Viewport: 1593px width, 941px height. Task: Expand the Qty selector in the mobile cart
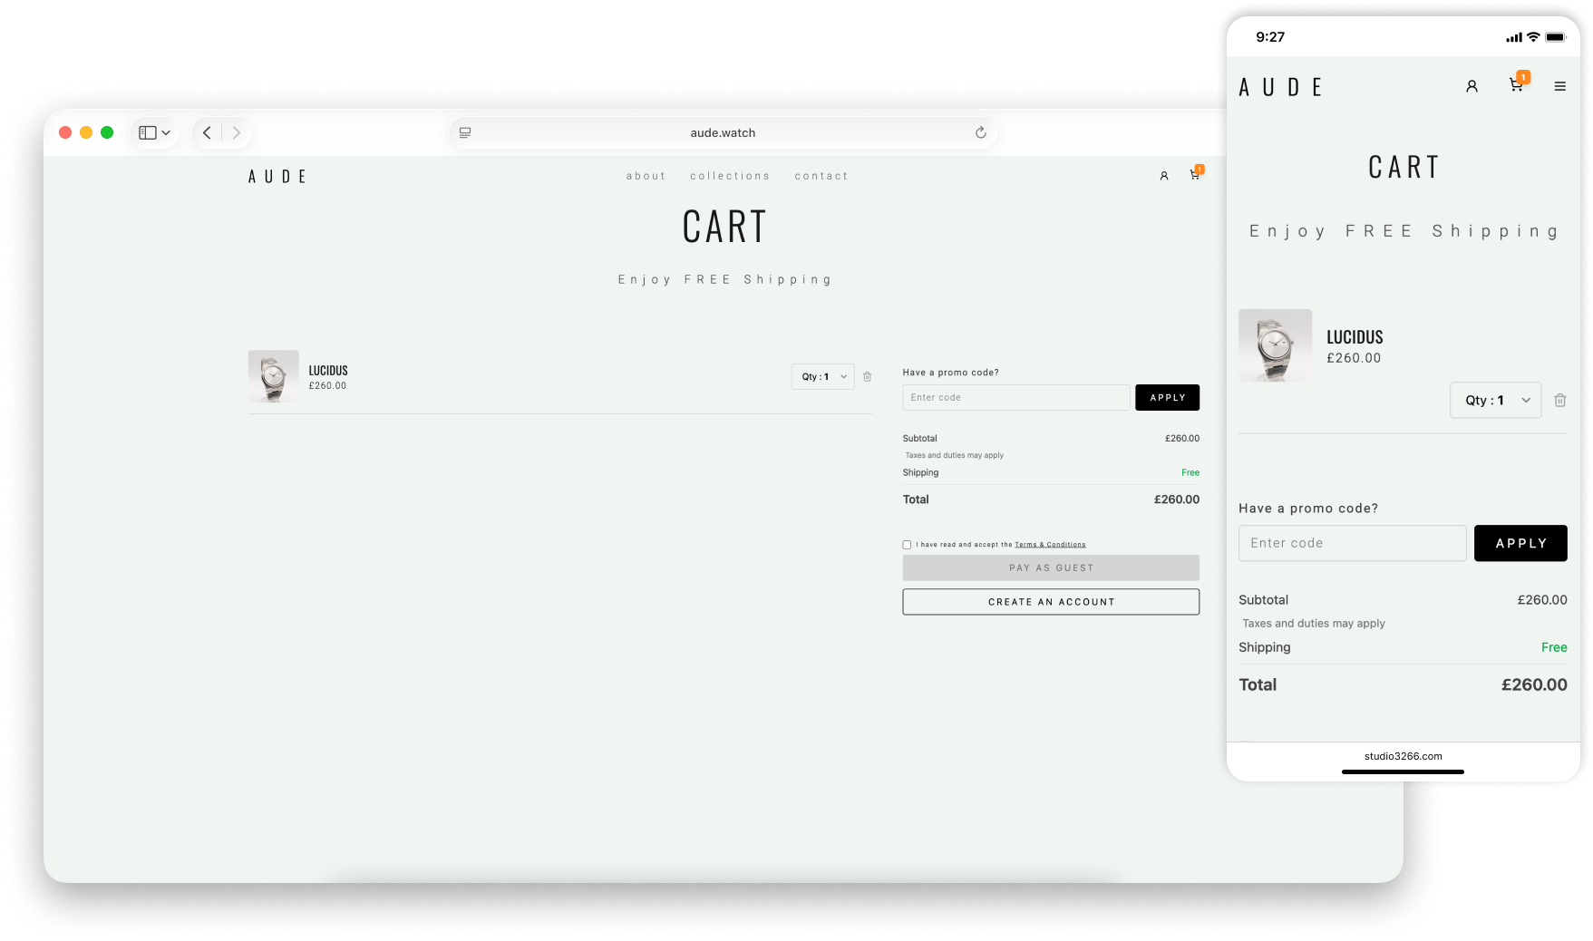click(1495, 400)
